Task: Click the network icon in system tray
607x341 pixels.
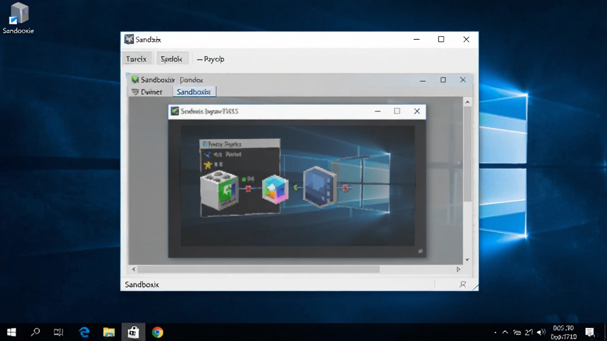Action: [517, 332]
